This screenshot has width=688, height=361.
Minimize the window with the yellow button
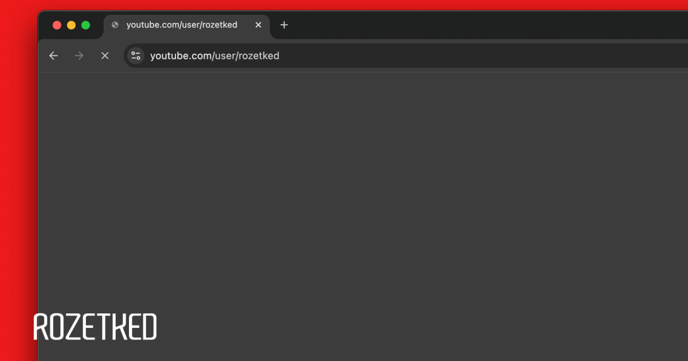[71, 25]
